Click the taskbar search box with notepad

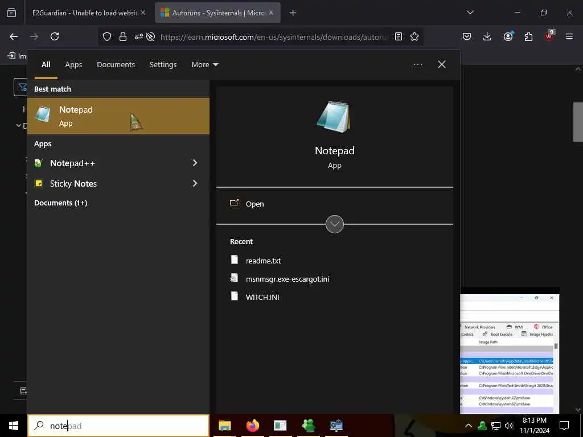[x=118, y=426]
